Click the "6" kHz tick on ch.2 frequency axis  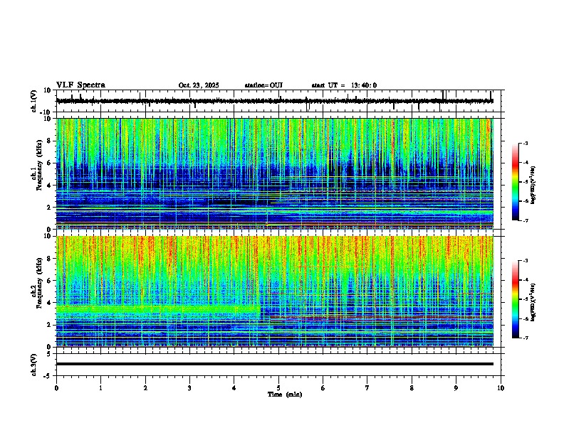tap(50, 280)
